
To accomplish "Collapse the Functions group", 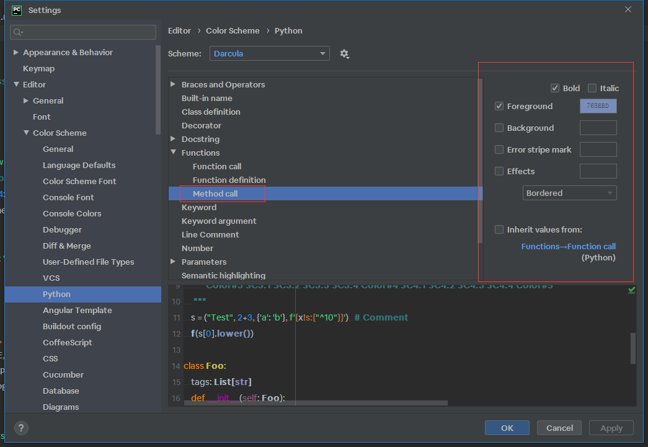I will (x=174, y=152).
